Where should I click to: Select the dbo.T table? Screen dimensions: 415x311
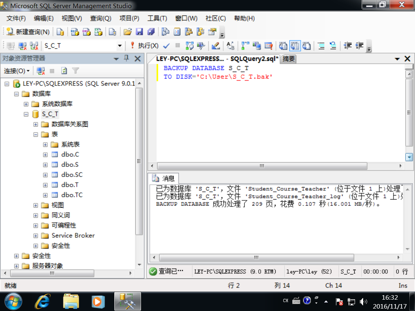(x=70, y=185)
